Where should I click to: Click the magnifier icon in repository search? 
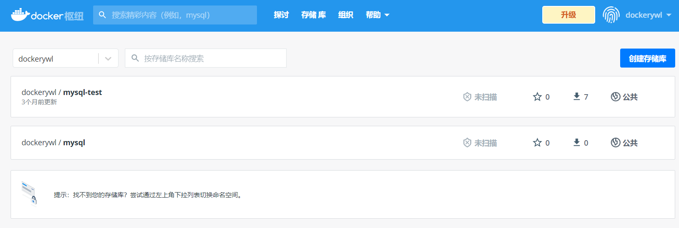135,58
